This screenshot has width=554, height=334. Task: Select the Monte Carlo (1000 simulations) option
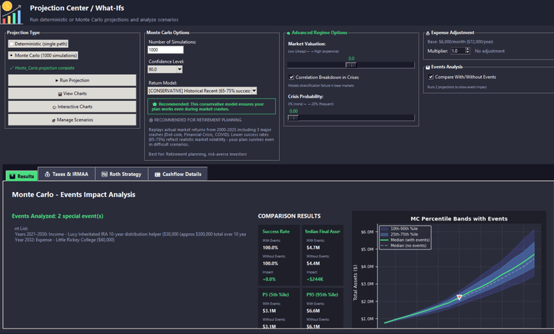point(12,55)
